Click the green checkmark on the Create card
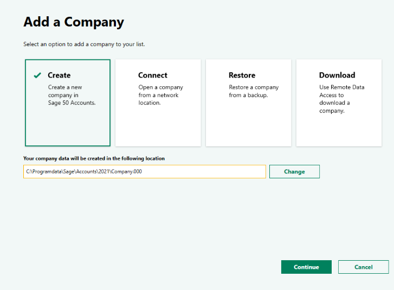 [37, 75]
